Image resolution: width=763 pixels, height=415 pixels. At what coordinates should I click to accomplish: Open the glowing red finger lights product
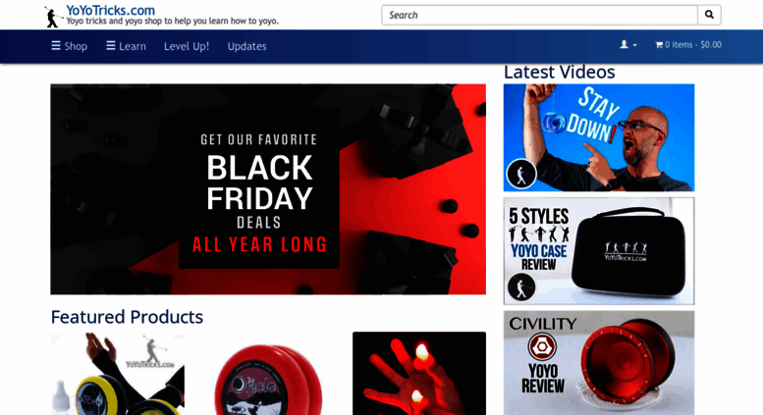pos(419,373)
